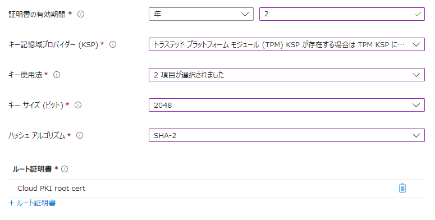435x220 pixels.
Task: Delete Cloud PKI root cert with trash icon
Action: point(402,188)
